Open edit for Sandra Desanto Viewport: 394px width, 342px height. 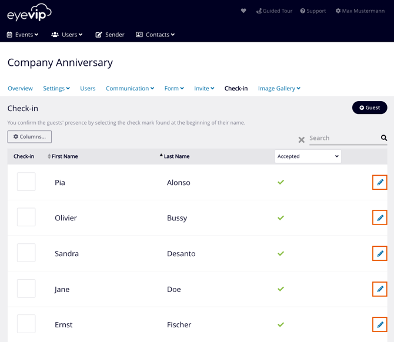380,253
